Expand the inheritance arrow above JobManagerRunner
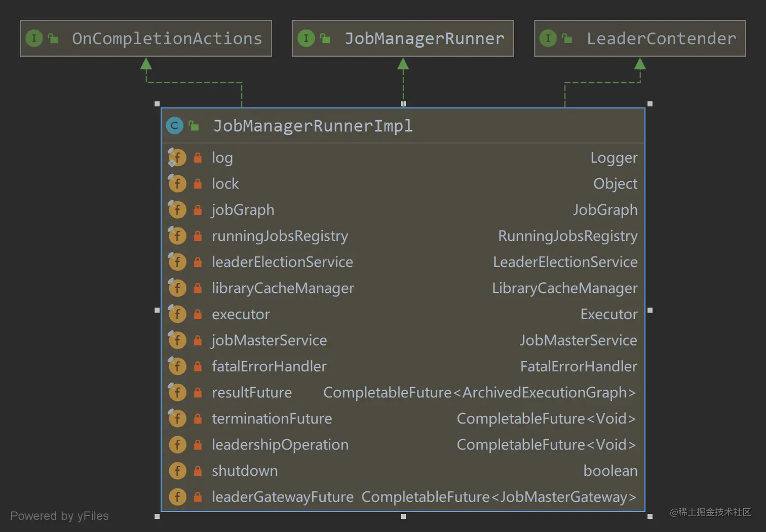Screen dimensions: 766x532 (x=403, y=64)
